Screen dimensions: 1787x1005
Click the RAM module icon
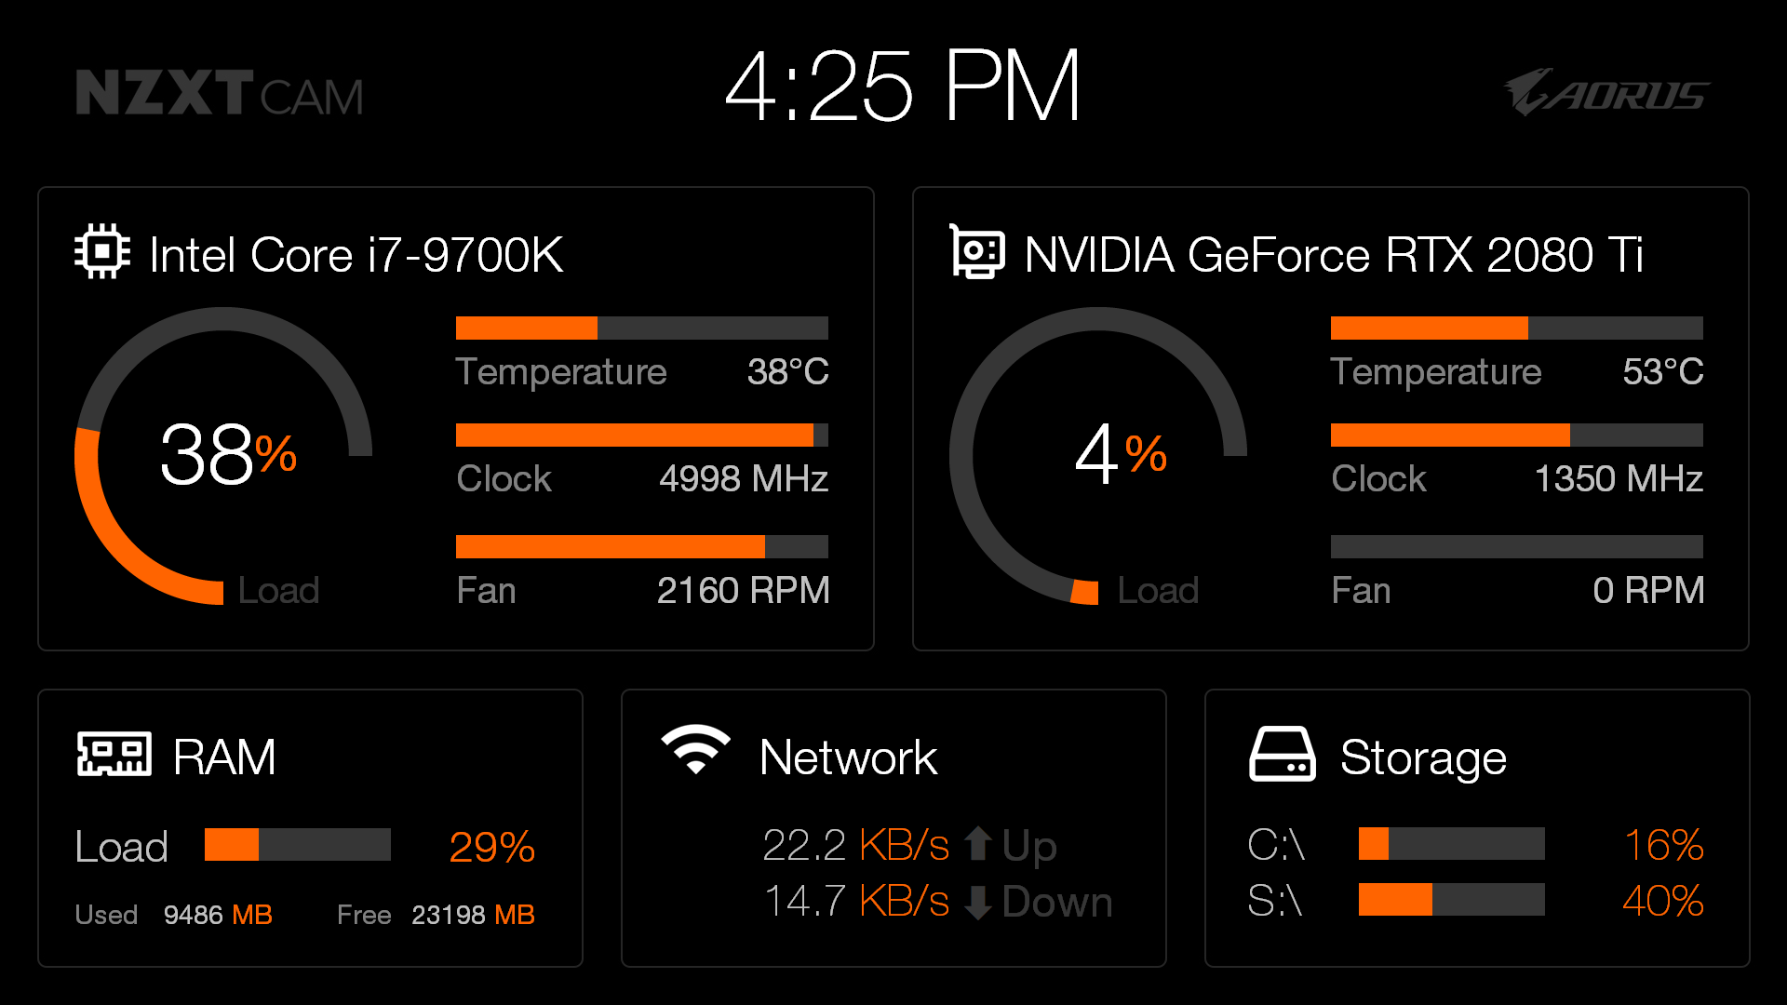tap(114, 754)
